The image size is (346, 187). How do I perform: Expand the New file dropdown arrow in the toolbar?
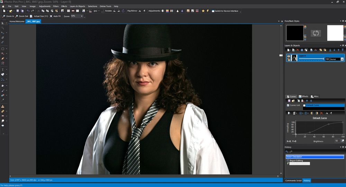click(7, 11)
